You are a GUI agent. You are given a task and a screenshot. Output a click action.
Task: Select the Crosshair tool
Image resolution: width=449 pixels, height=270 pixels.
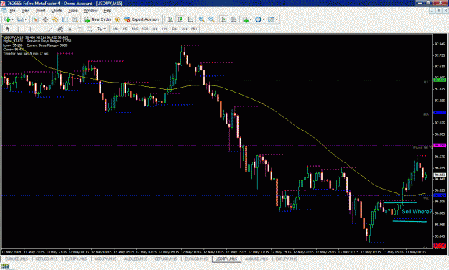[18, 29]
